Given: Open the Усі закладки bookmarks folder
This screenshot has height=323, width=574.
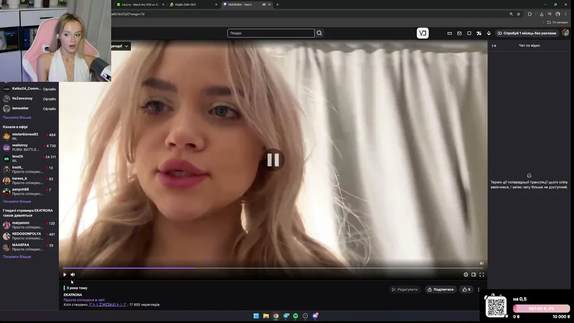Looking at the screenshot, I should pyautogui.click(x=557, y=22).
